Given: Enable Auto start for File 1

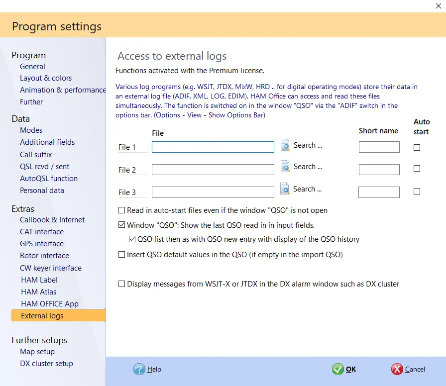Looking at the screenshot, I should click(x=417, y=147).
